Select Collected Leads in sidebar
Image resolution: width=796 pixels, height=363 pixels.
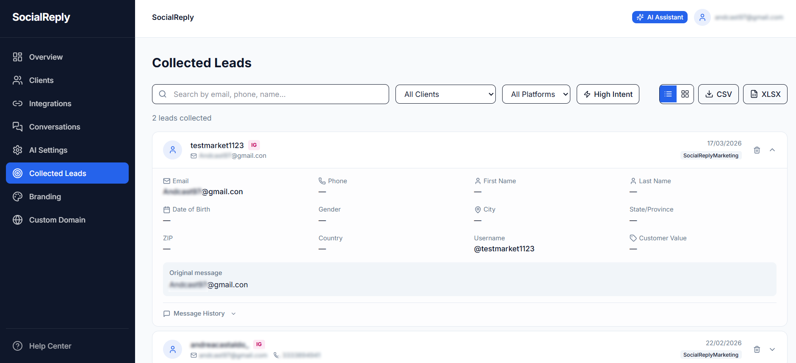67,173
